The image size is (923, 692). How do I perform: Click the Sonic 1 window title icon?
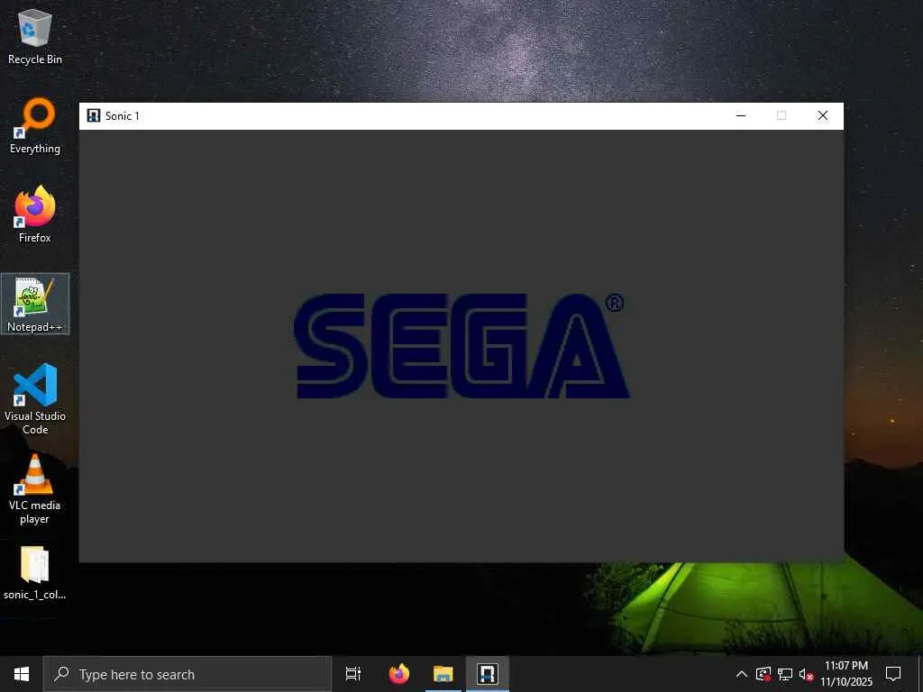(x=93, y=115)
